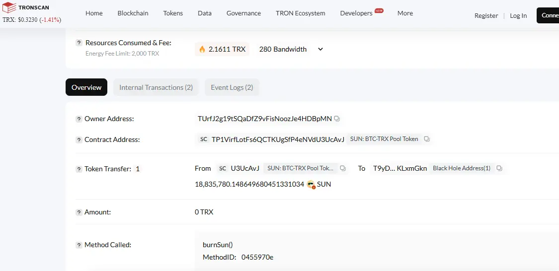
Task: Copy the owner address TUrfJ2g19t...
Action: click(337, 119)
